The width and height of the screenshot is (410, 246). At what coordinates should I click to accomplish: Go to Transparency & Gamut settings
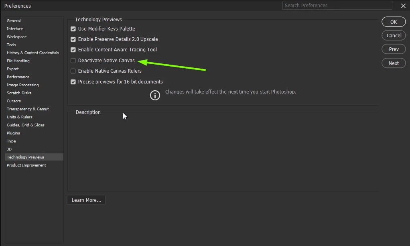click(34, 109)
